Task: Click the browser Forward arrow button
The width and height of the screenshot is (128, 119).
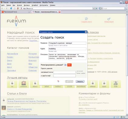Action: [x=7, y=8]
